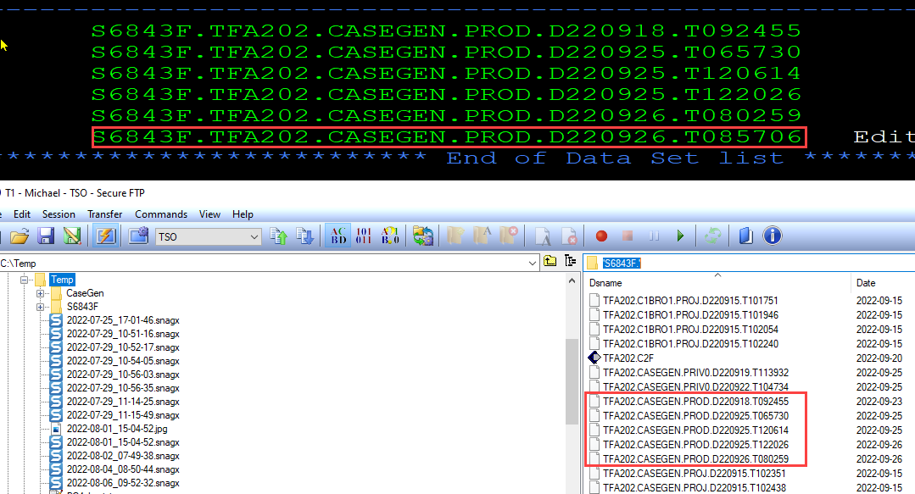Select binary transfer mode 101011 icon
Image resolution: width=915 pixels, height=494 pixels.
[x=364, y=236]
